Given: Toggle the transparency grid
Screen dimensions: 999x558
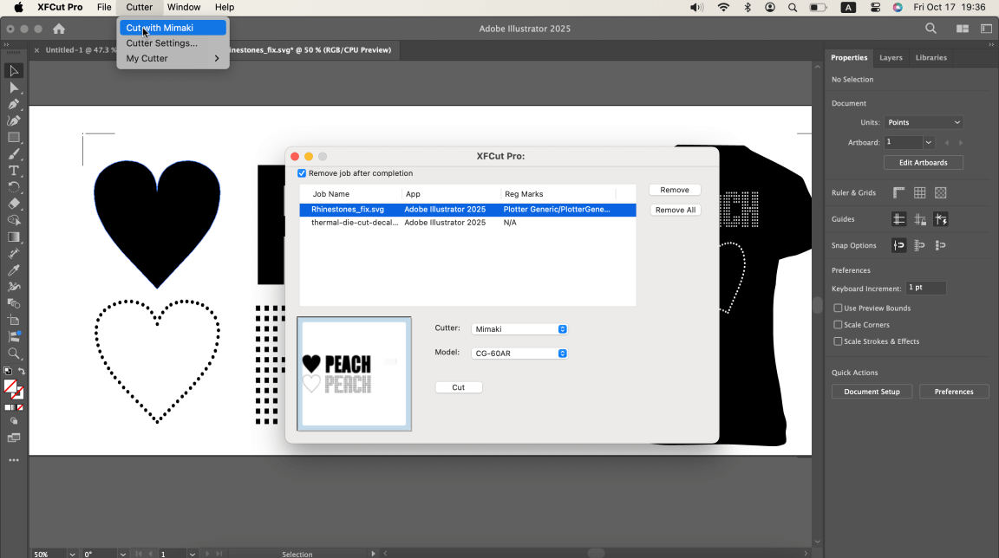Looking at the screenshot, I should coord(940,192).
